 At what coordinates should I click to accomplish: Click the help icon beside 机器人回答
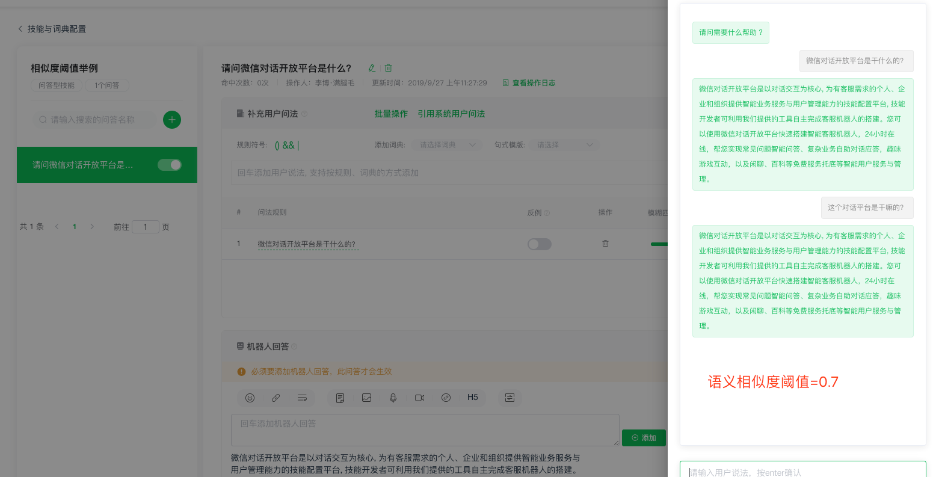(294, 346)
